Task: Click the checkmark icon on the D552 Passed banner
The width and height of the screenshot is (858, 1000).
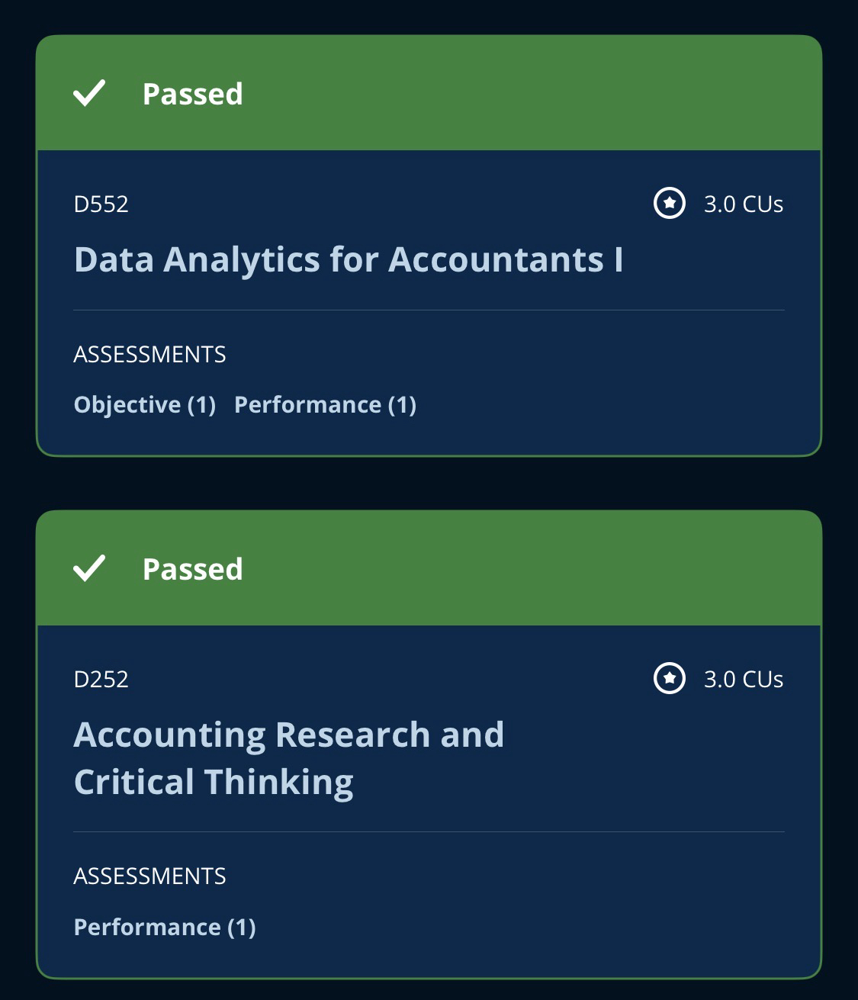Action: pos(89,93)
